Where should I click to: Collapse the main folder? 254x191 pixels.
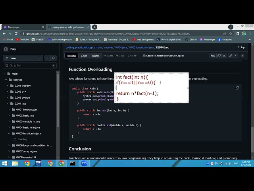coord(4,74)
